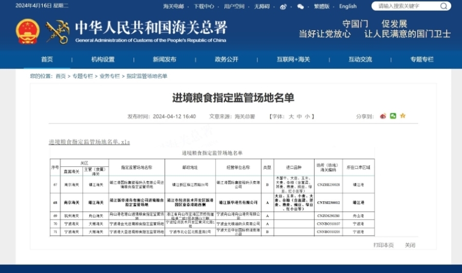Focus the search keyword input field
Screen dimensions: 462x273
click(x=408, y=6)
